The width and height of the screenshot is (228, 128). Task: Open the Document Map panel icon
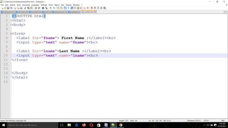click(x=78, y=8)
